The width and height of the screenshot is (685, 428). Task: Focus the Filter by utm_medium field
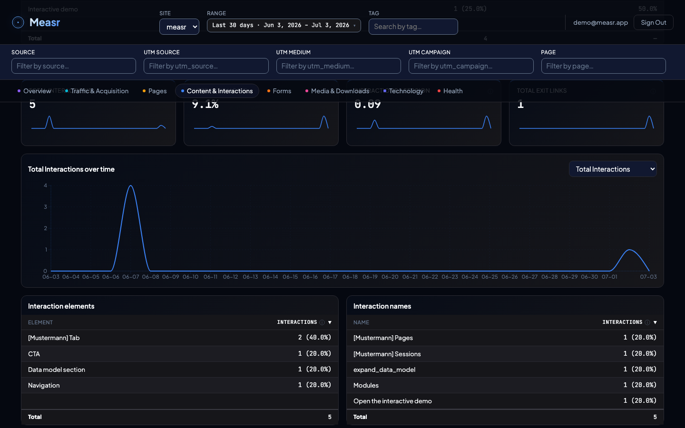pos(339,66)
